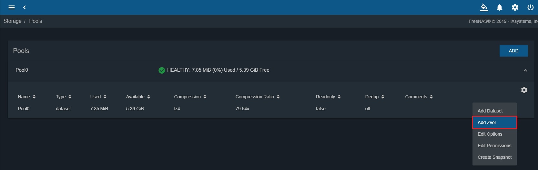Sort by Compression Ratio column
This screenshot has width=538, height=170.
[257, 97]
